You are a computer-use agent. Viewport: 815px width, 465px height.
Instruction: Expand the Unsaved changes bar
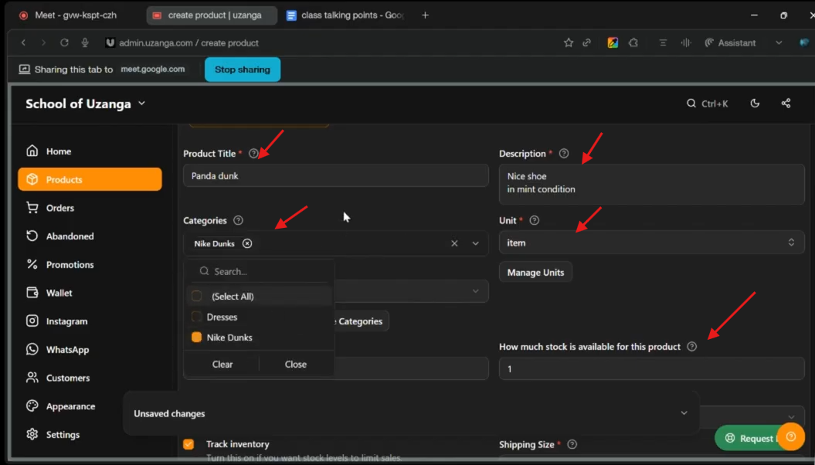pos(684,413)
